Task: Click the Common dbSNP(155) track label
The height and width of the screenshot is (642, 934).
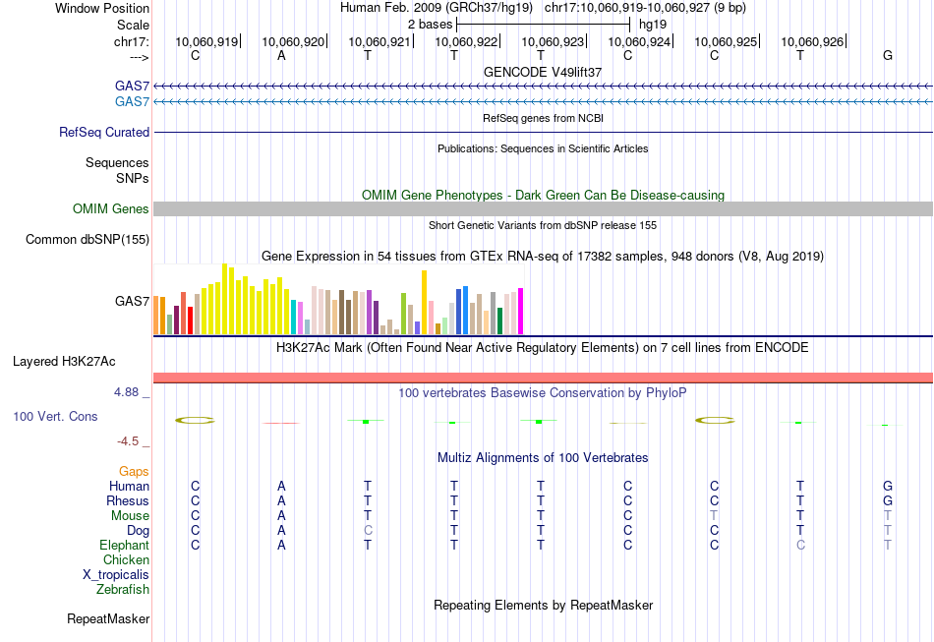Action: pyautogui.click(x=88, y=240)
